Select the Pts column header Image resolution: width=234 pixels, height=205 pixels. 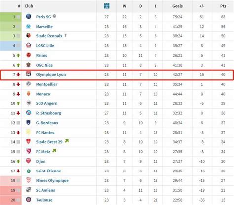point(223,6)
